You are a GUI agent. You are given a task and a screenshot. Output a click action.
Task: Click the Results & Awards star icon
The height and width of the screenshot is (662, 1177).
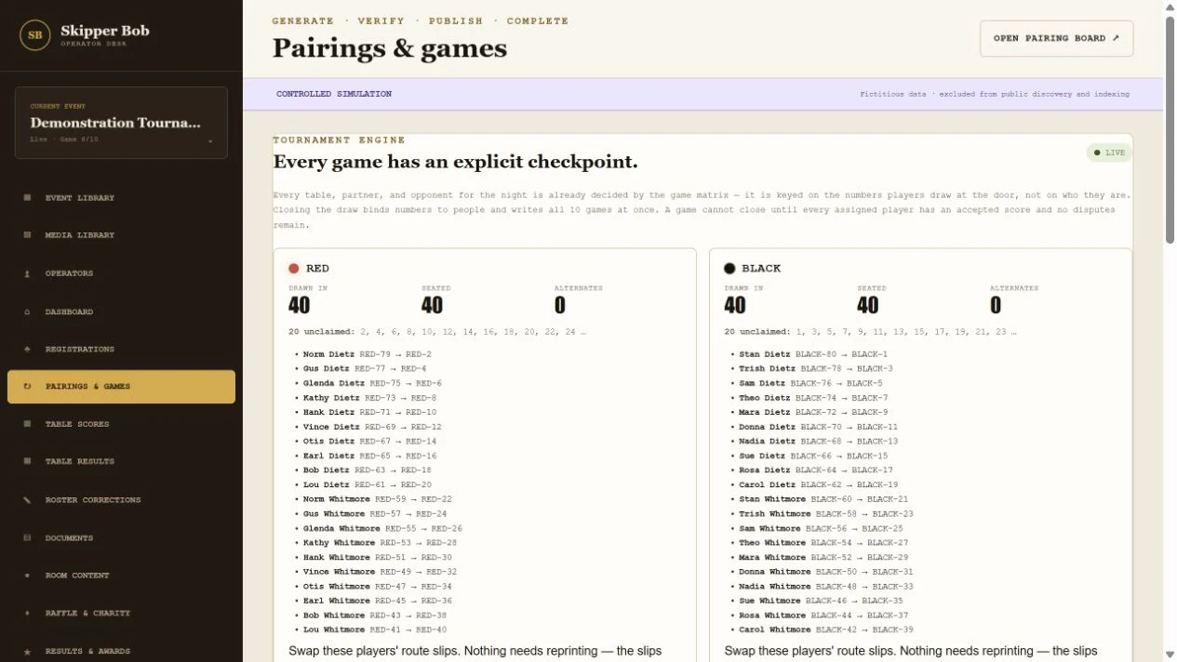(x=27, y=651)
